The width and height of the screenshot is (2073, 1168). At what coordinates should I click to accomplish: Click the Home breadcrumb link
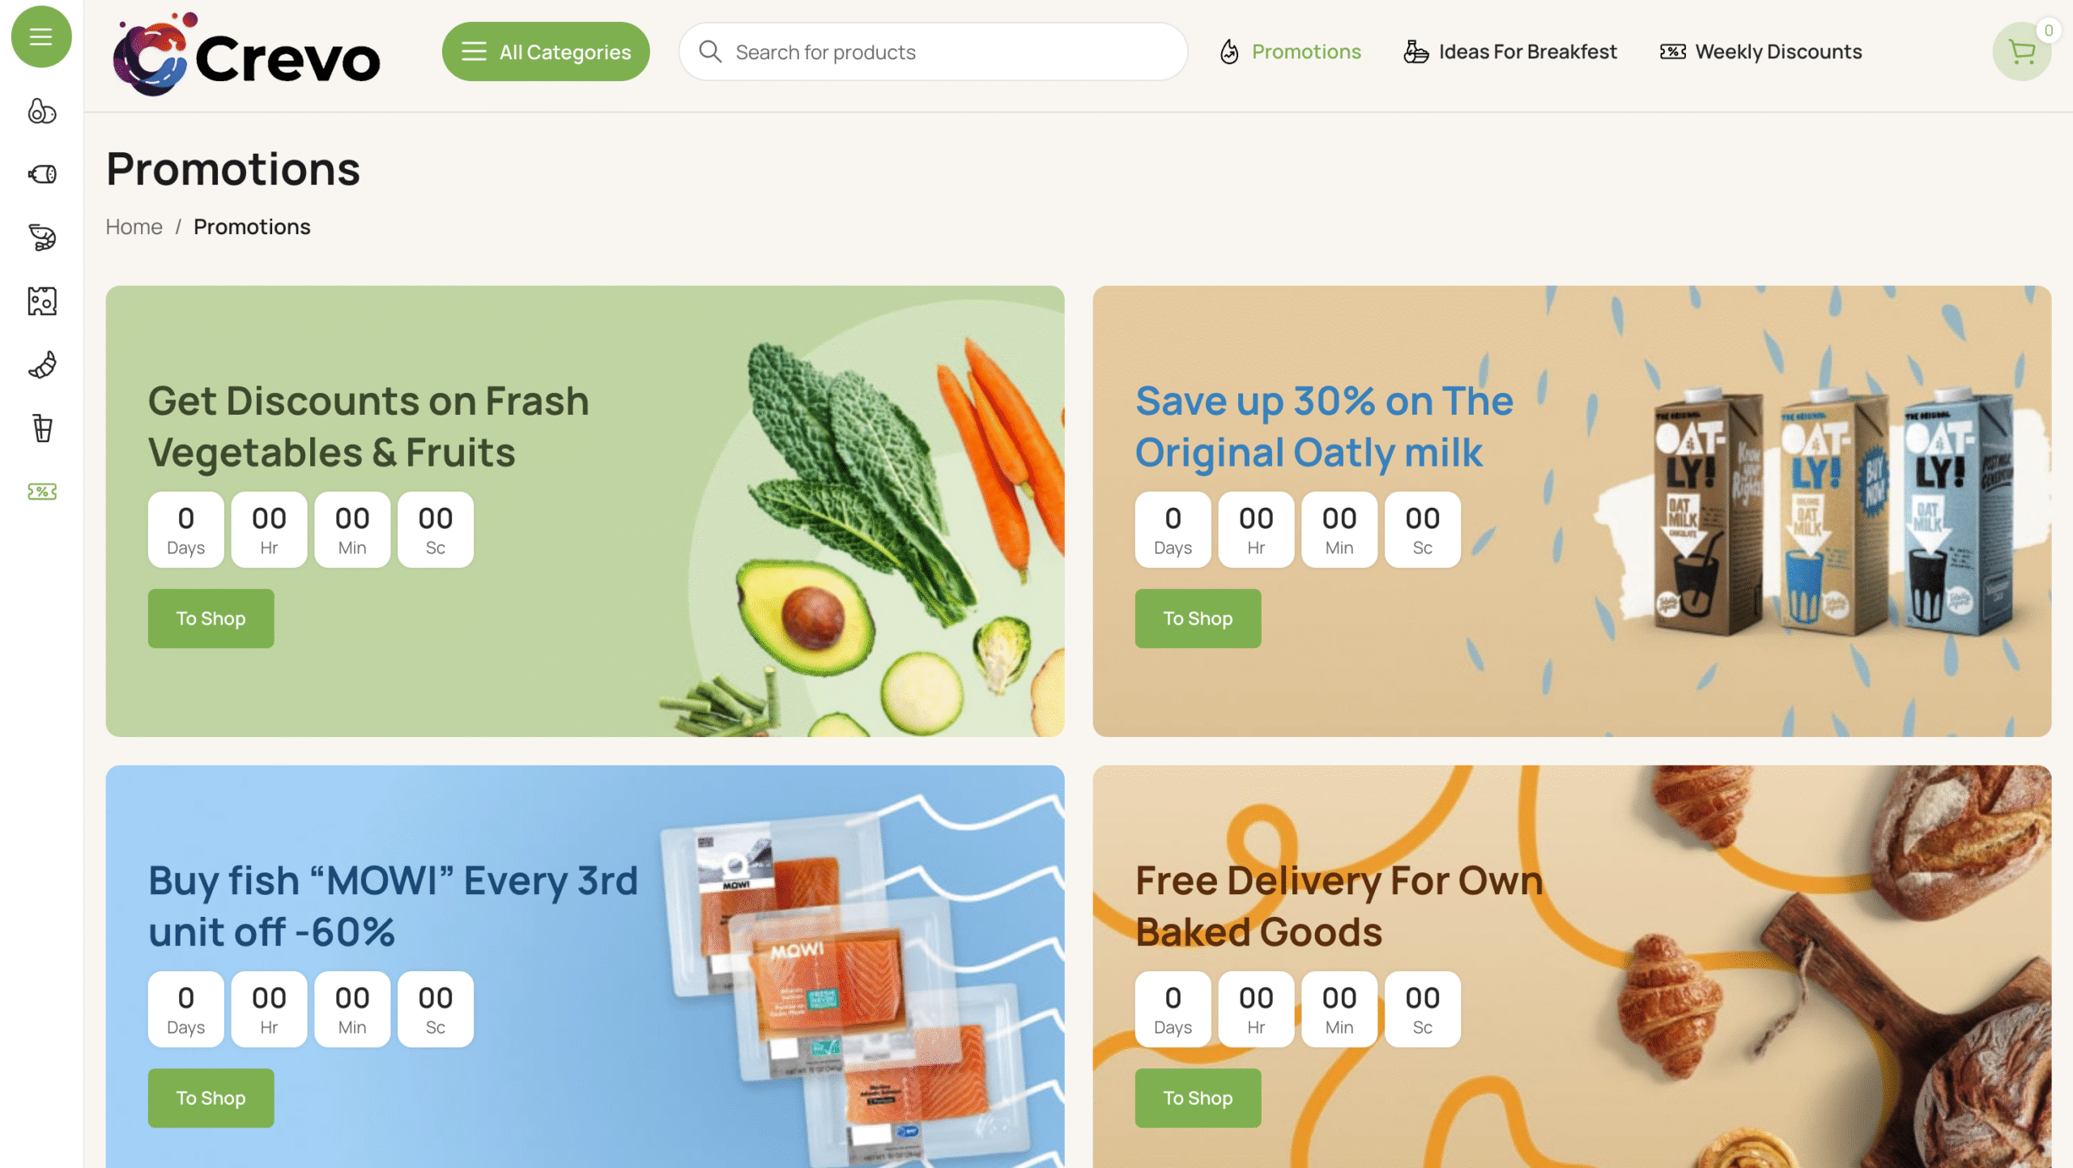tap(134, 227)
